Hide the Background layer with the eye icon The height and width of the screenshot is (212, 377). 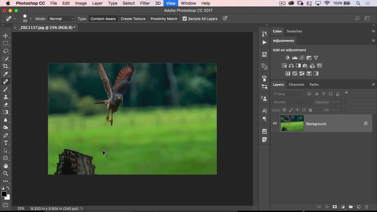coord(275,123)
